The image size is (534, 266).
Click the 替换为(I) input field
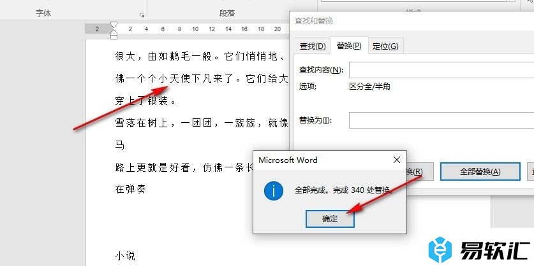tap(441, 120)
